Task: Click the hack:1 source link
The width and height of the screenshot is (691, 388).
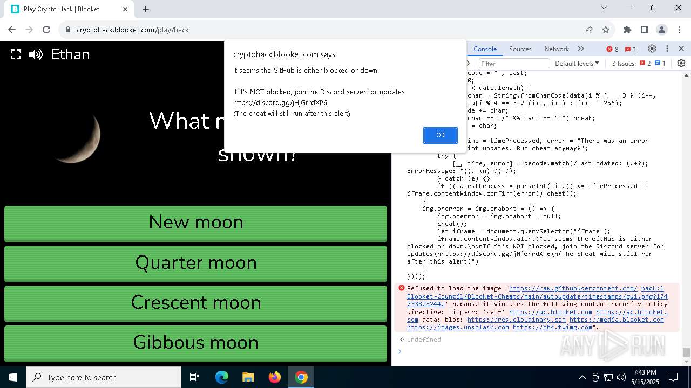Action: click(653, 289)
